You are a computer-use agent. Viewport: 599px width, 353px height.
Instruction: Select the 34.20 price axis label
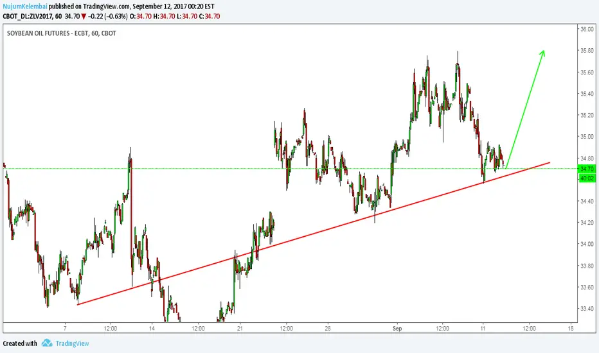pyautogui.click(x=587, y=222)
